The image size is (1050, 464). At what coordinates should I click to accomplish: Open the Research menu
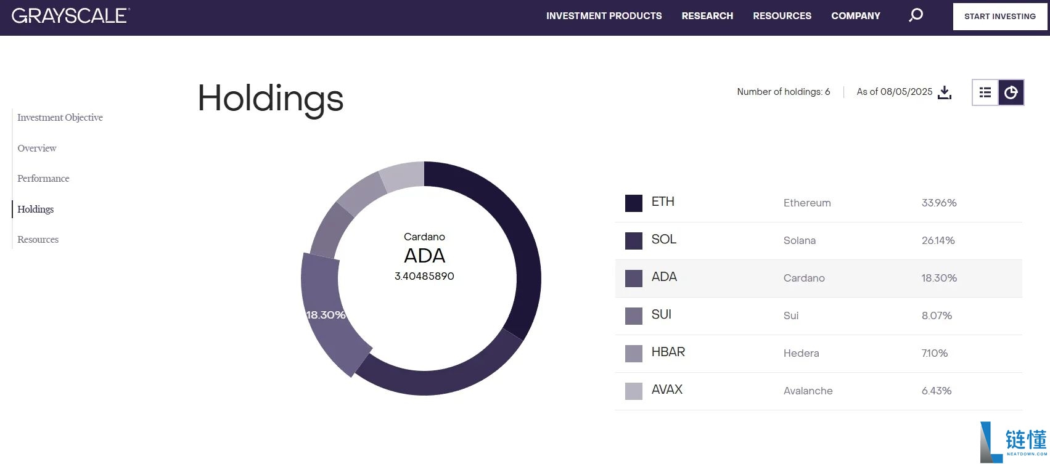(707, 16)
